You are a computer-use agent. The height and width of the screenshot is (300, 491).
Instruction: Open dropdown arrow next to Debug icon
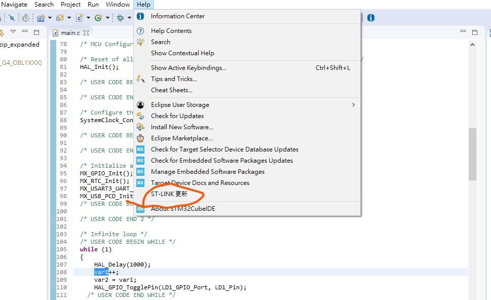129,18
